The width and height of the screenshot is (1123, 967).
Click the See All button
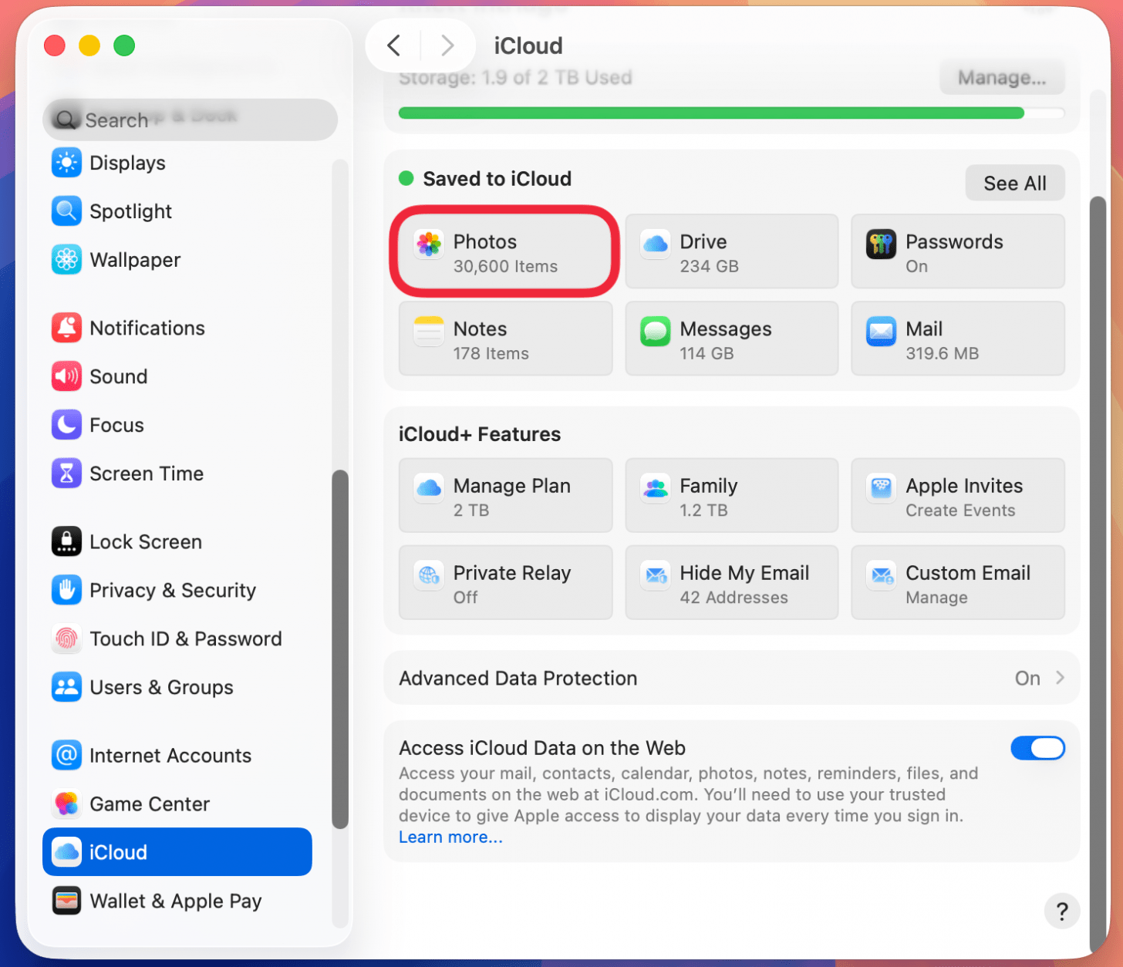(1014, 184)
